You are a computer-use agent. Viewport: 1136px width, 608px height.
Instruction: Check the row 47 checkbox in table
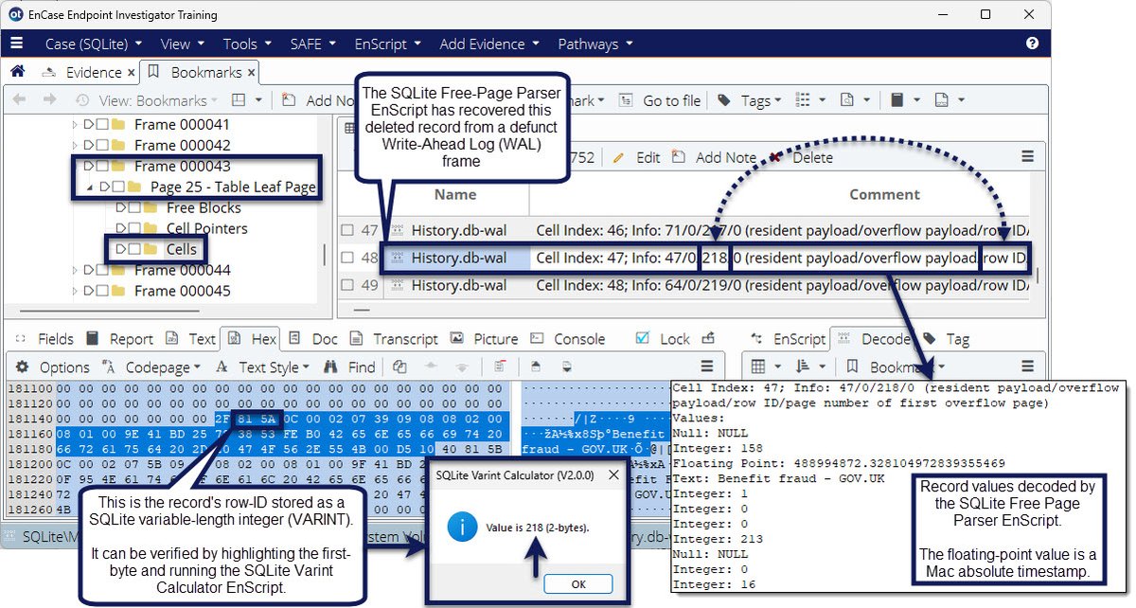tap(347, 230)
